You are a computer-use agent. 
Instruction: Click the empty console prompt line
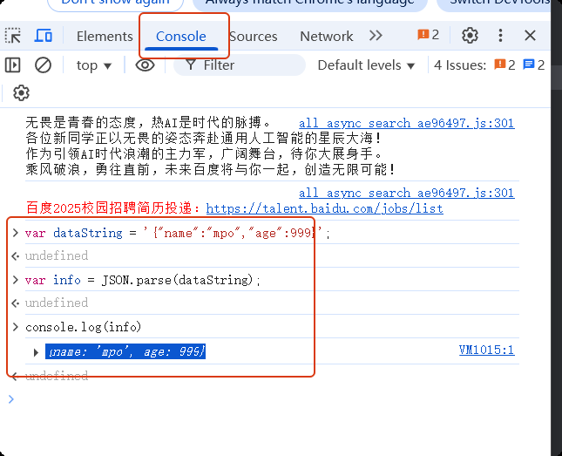click(x=265, y=399)
